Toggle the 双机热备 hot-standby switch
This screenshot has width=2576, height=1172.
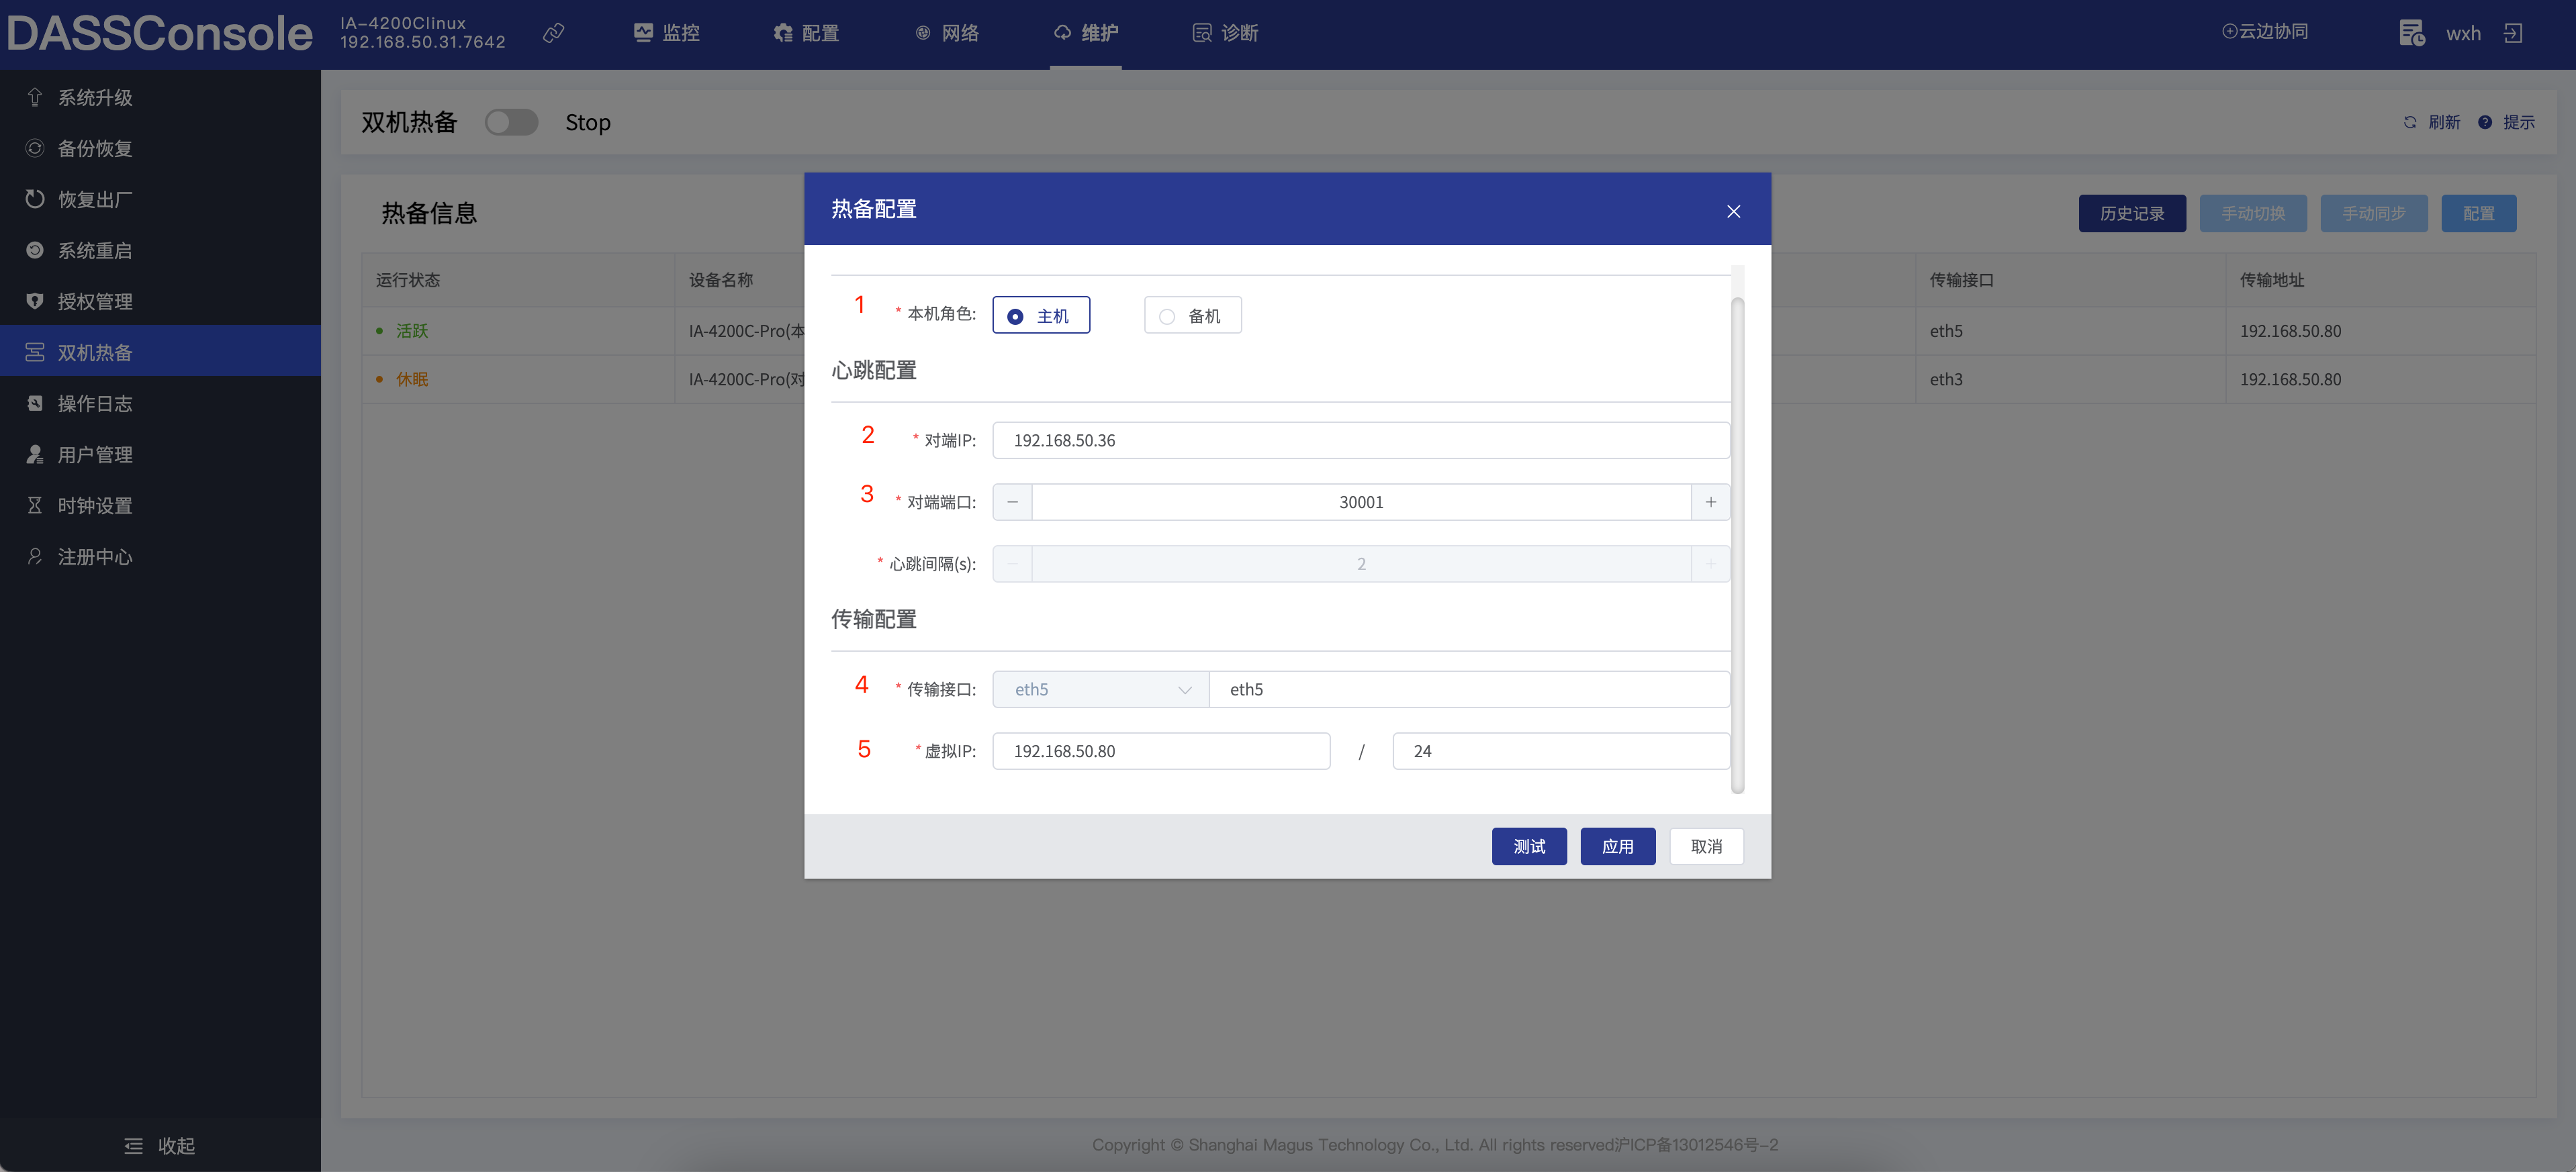click(x=511, y=122)
